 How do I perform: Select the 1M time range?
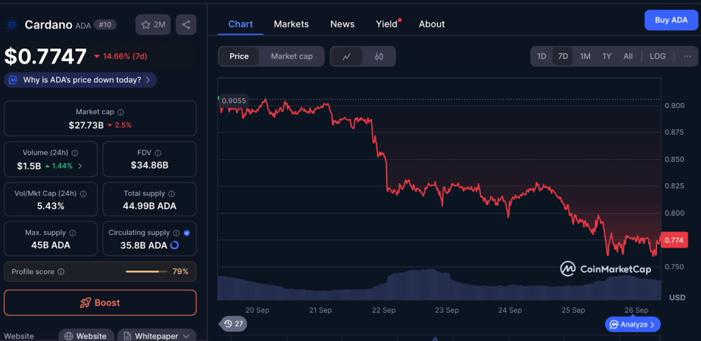585,56
